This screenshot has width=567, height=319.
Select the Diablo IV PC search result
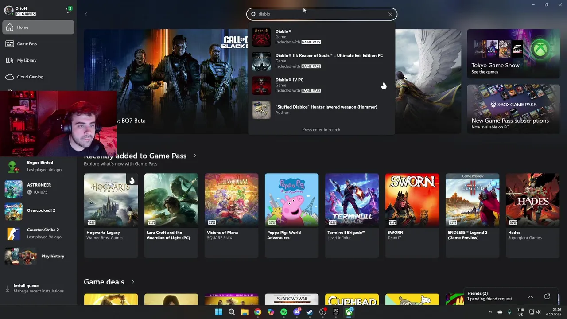321,86
